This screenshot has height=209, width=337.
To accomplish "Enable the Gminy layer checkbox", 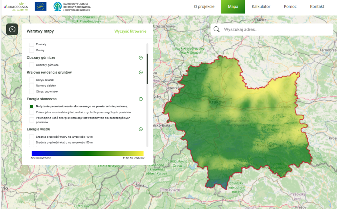I will tap(31, 50).
